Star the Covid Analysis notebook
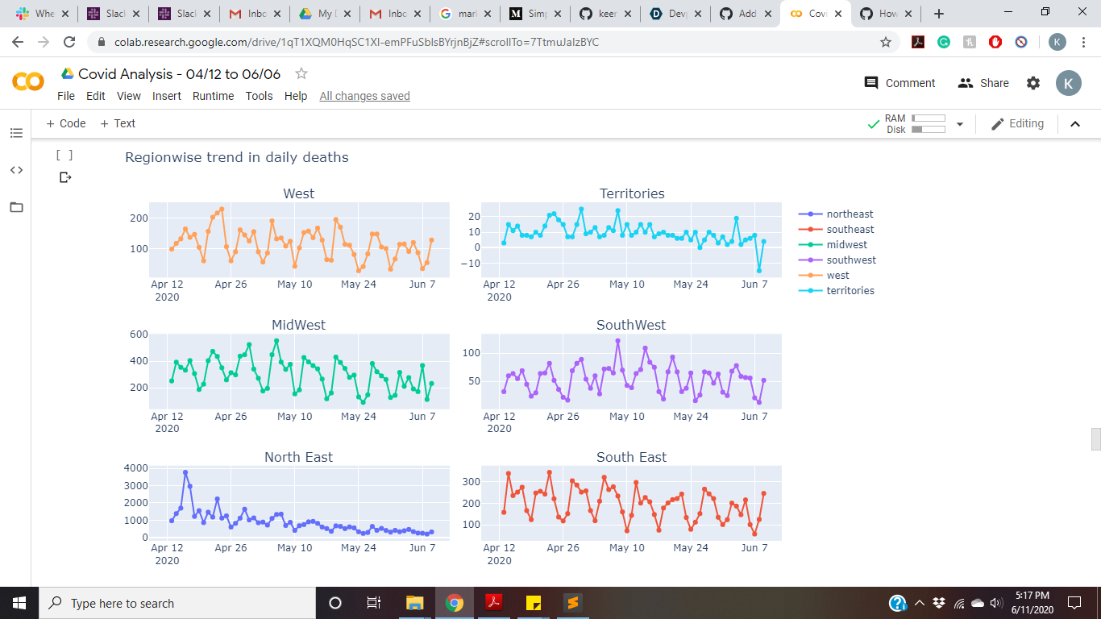 [x=301, y=73]
